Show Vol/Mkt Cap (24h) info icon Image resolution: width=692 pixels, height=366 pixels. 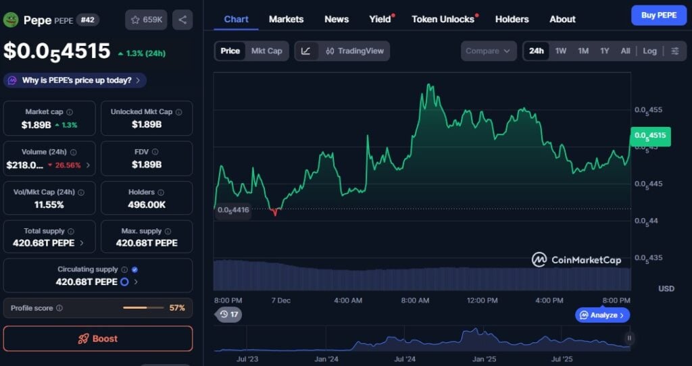pyautogui.click(x=81, y=192)
